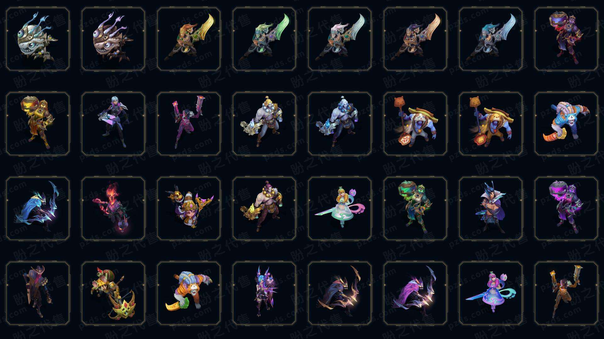Select the blue-white beast with orange tail
604x339 pixels.
[566, 124]
